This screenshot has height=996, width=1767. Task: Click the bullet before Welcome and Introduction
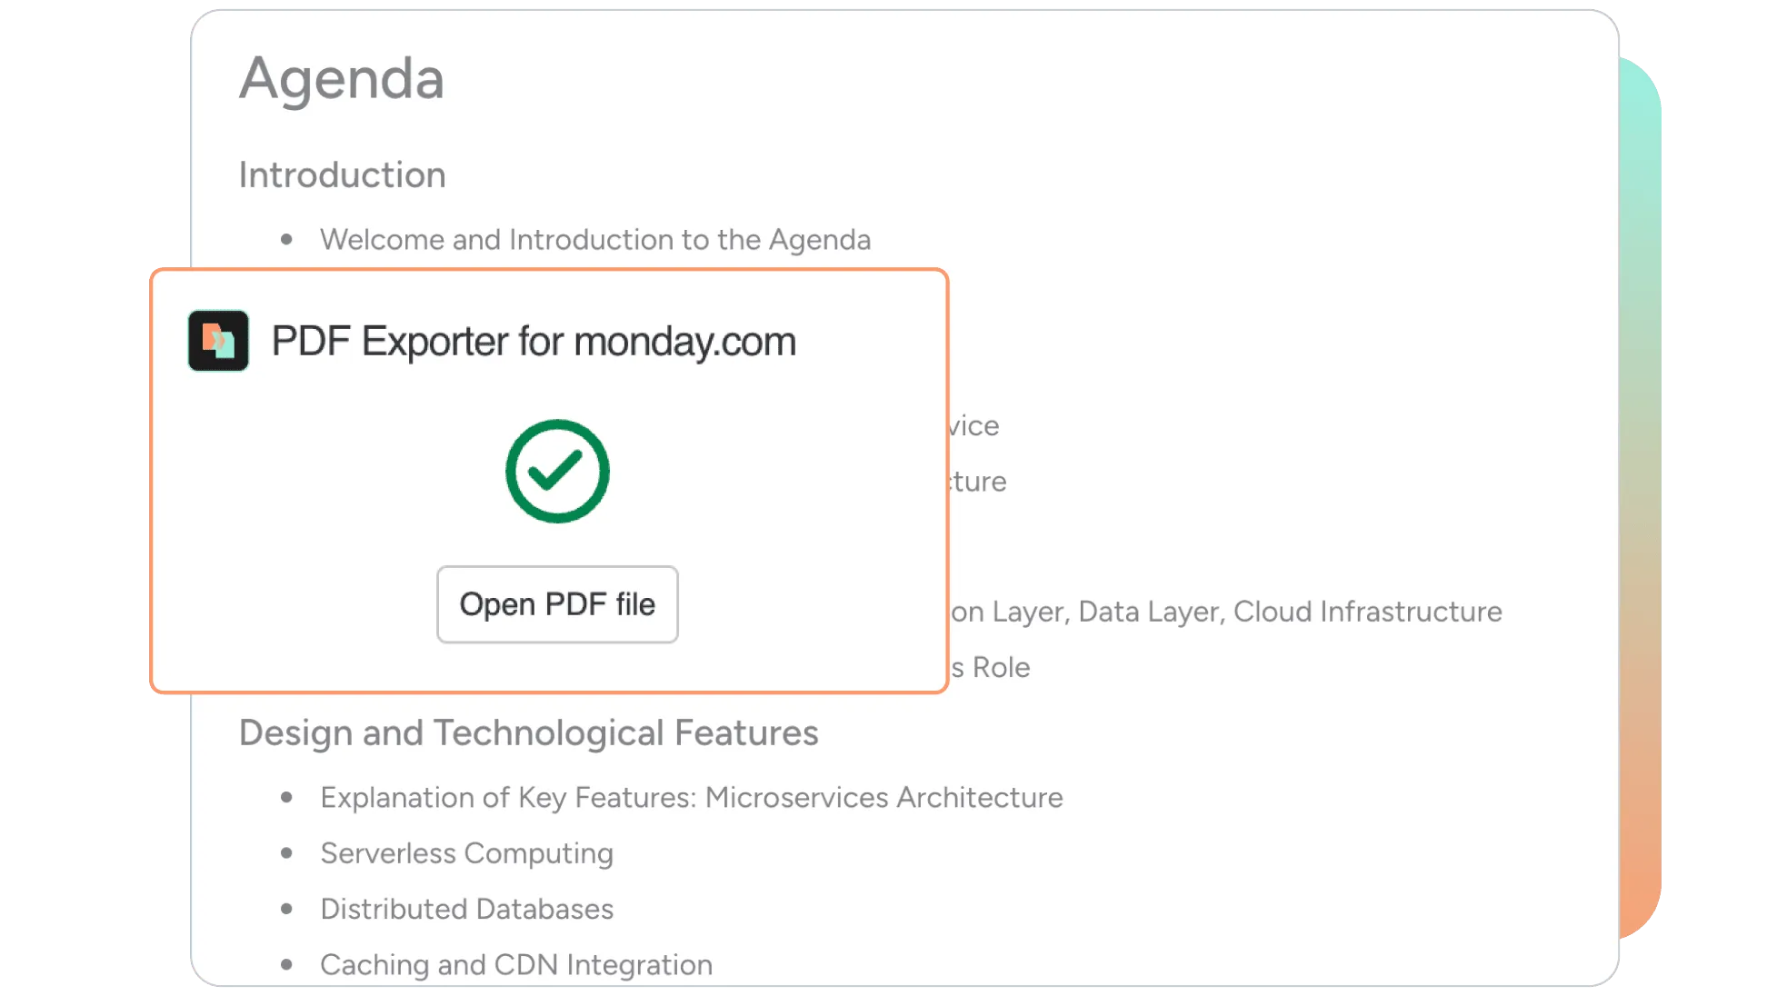coord(287,240)
